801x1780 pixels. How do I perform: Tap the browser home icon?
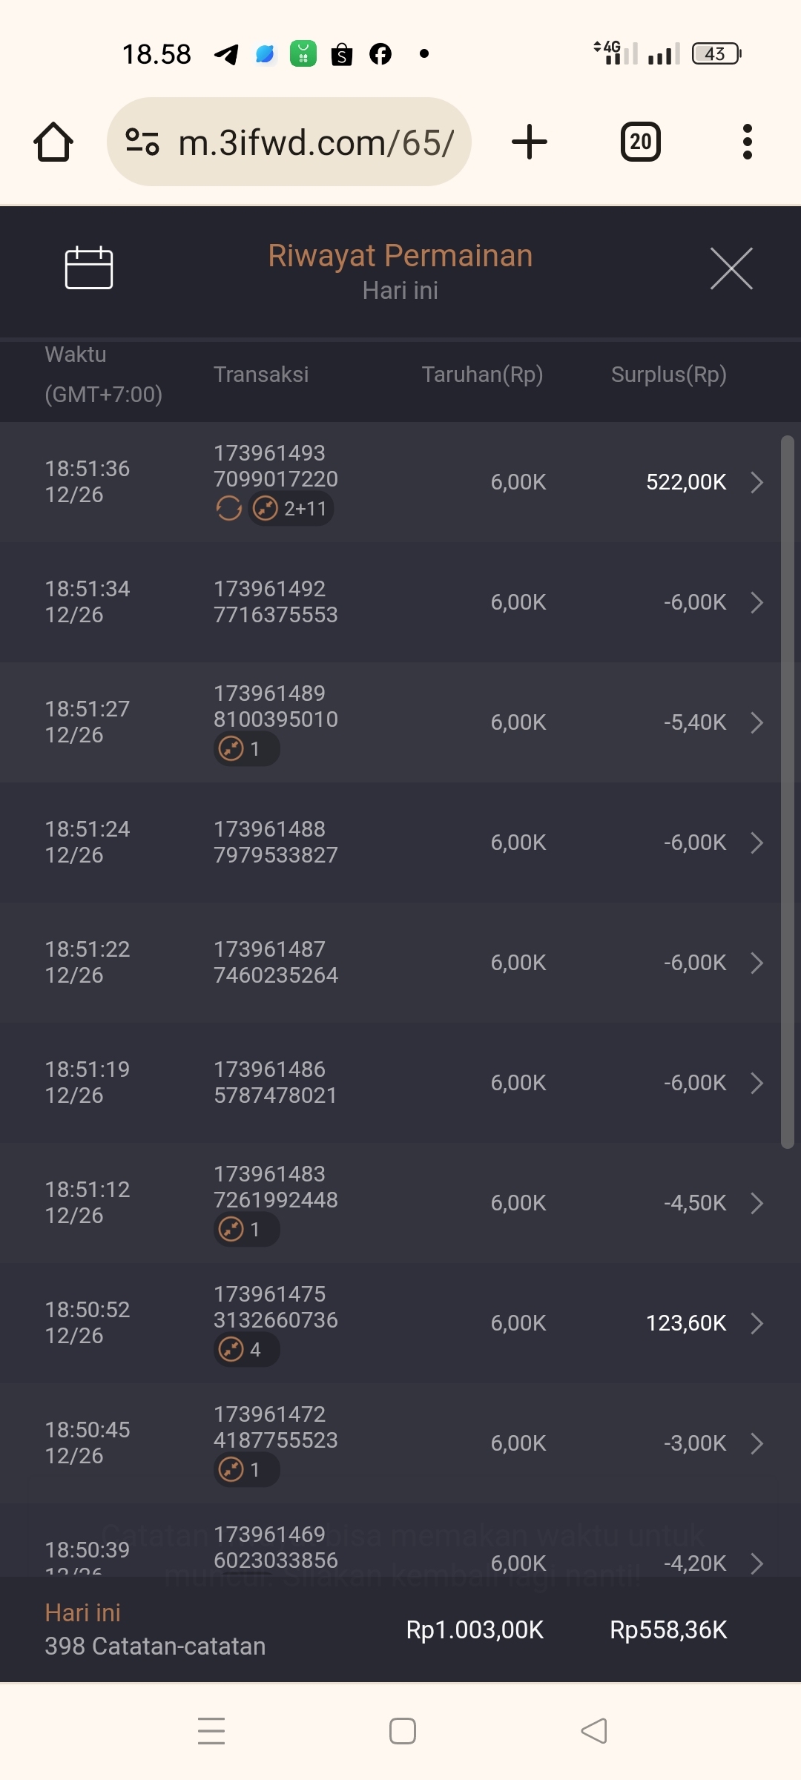(x=53, y=142)
